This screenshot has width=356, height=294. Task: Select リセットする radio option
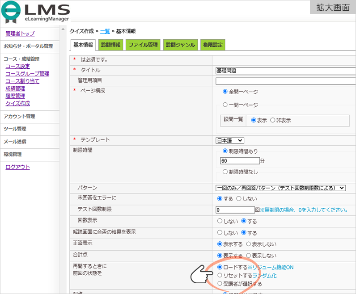[x=220, y=276]
